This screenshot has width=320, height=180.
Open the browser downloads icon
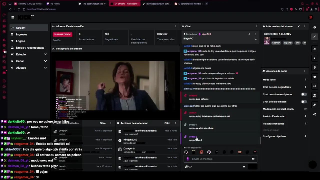[311, 9]
